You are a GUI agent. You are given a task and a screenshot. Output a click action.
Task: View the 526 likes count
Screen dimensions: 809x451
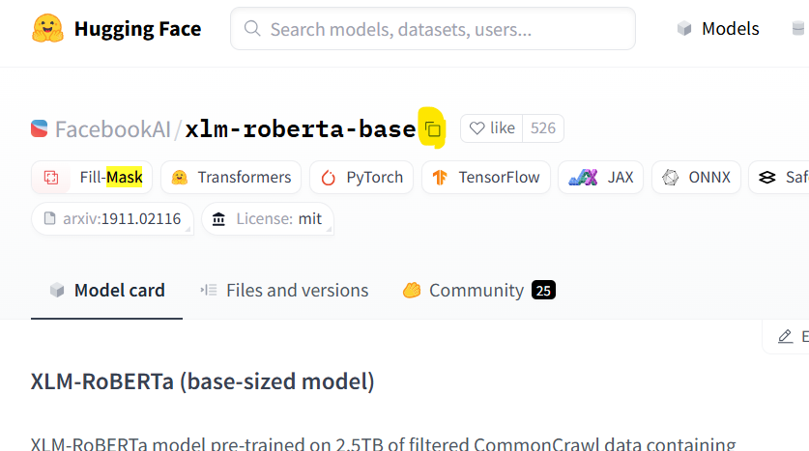coord(543,127)
